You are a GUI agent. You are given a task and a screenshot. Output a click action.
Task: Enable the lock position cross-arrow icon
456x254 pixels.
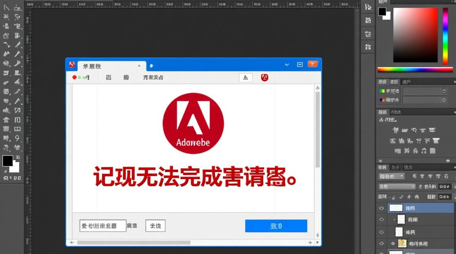coord(409,197)
